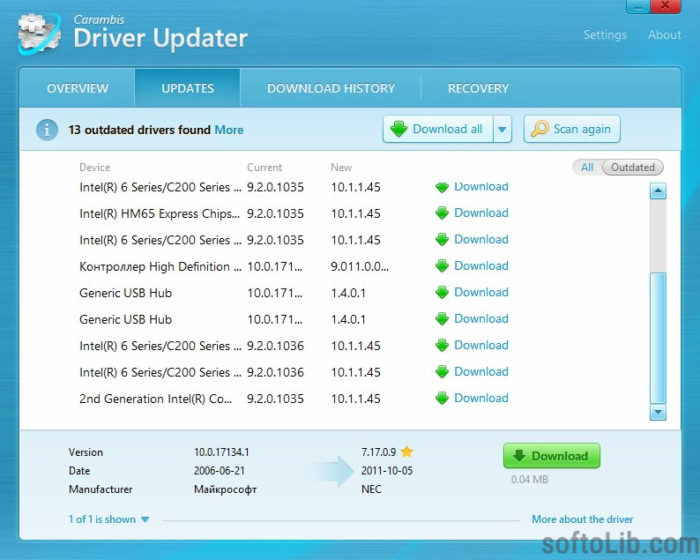The image size is (700, 560).
Task: Click the Current column header
Action: pos(264,168)
